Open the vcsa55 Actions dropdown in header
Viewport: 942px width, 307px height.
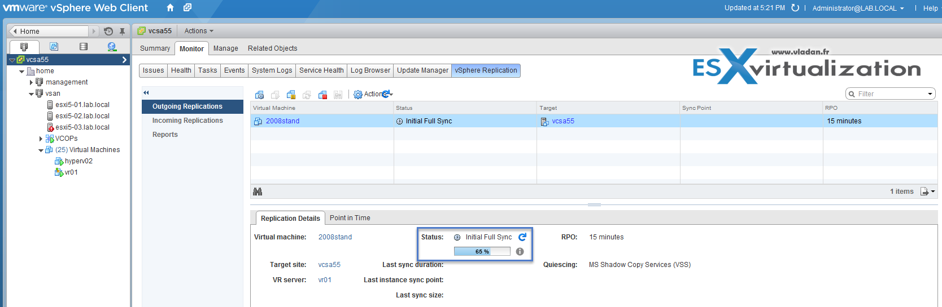click(x=199, y=31)
